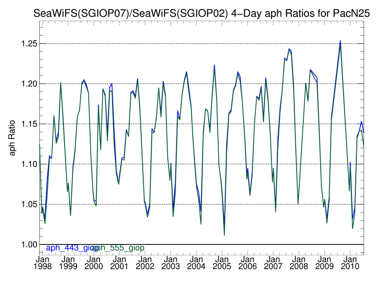Image resolution: width=377 pixels, height=283 pixels.
Task: Click the Jan 2006 x-axis label
Action: pyautogui.click(x=248, y=263)
